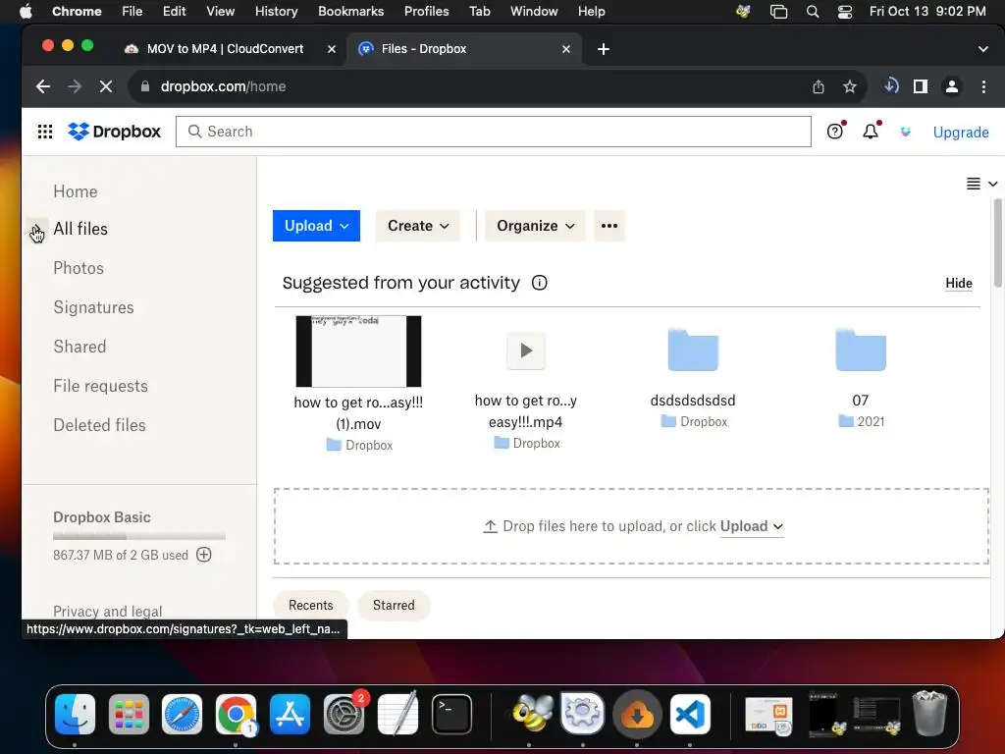Open the Create dropdown
The width and height of the screenshot is (1005, 754).
click(418, 226)
